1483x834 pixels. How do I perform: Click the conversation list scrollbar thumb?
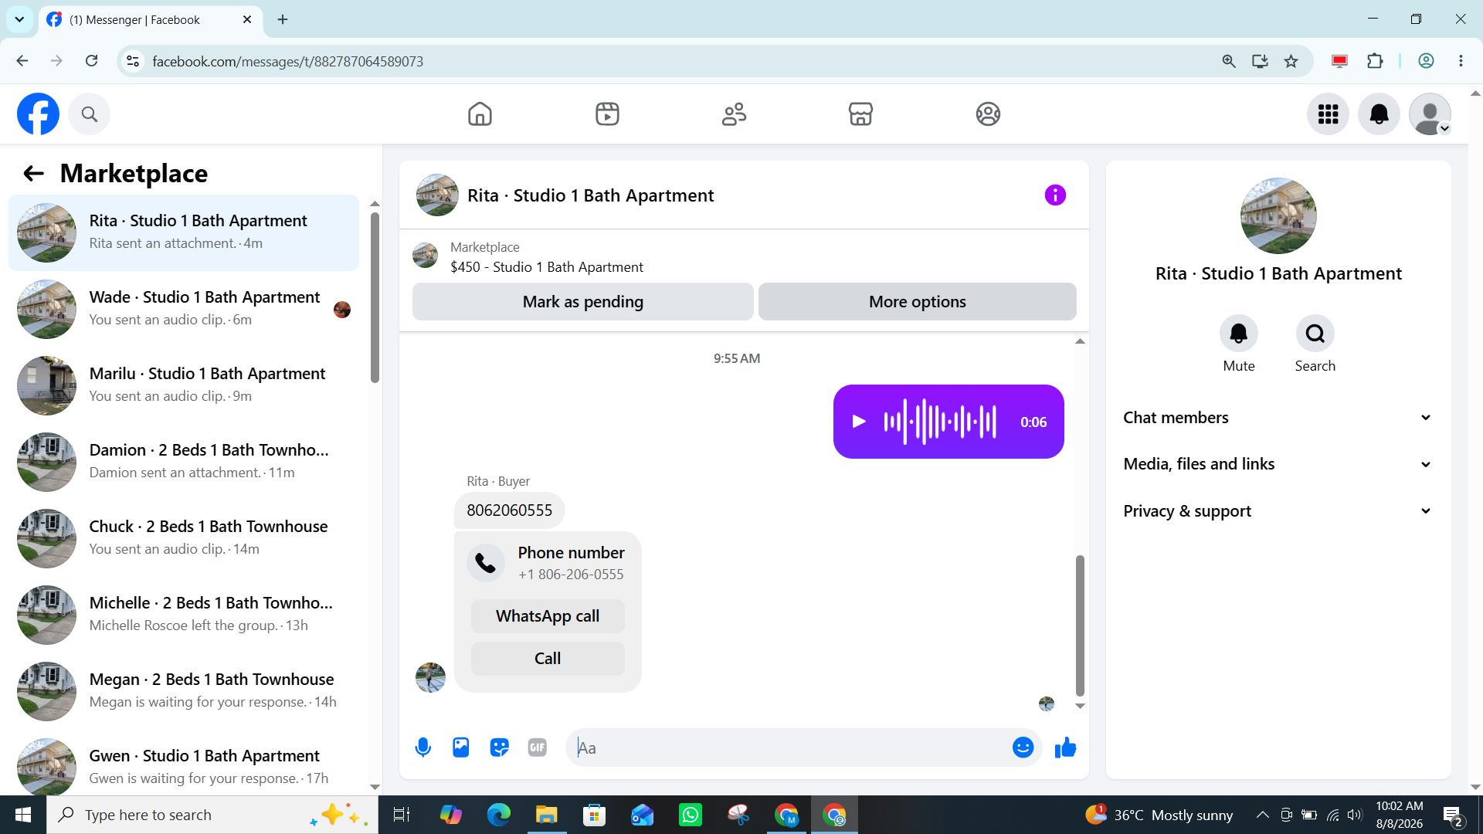375,297
